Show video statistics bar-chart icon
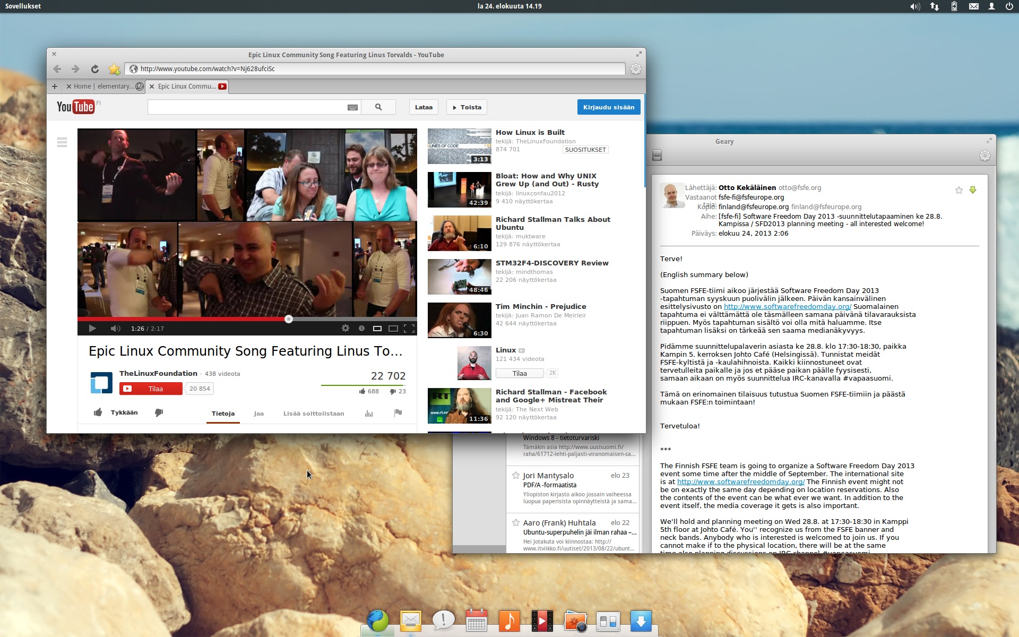Screen dimensions: 1019x637 [x=369, y=414]
